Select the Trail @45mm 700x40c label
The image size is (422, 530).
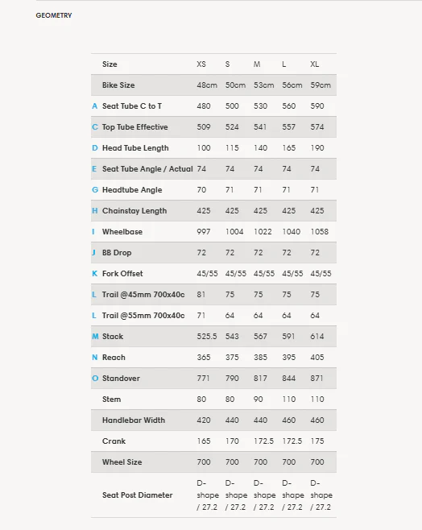[x=143, y=295]
